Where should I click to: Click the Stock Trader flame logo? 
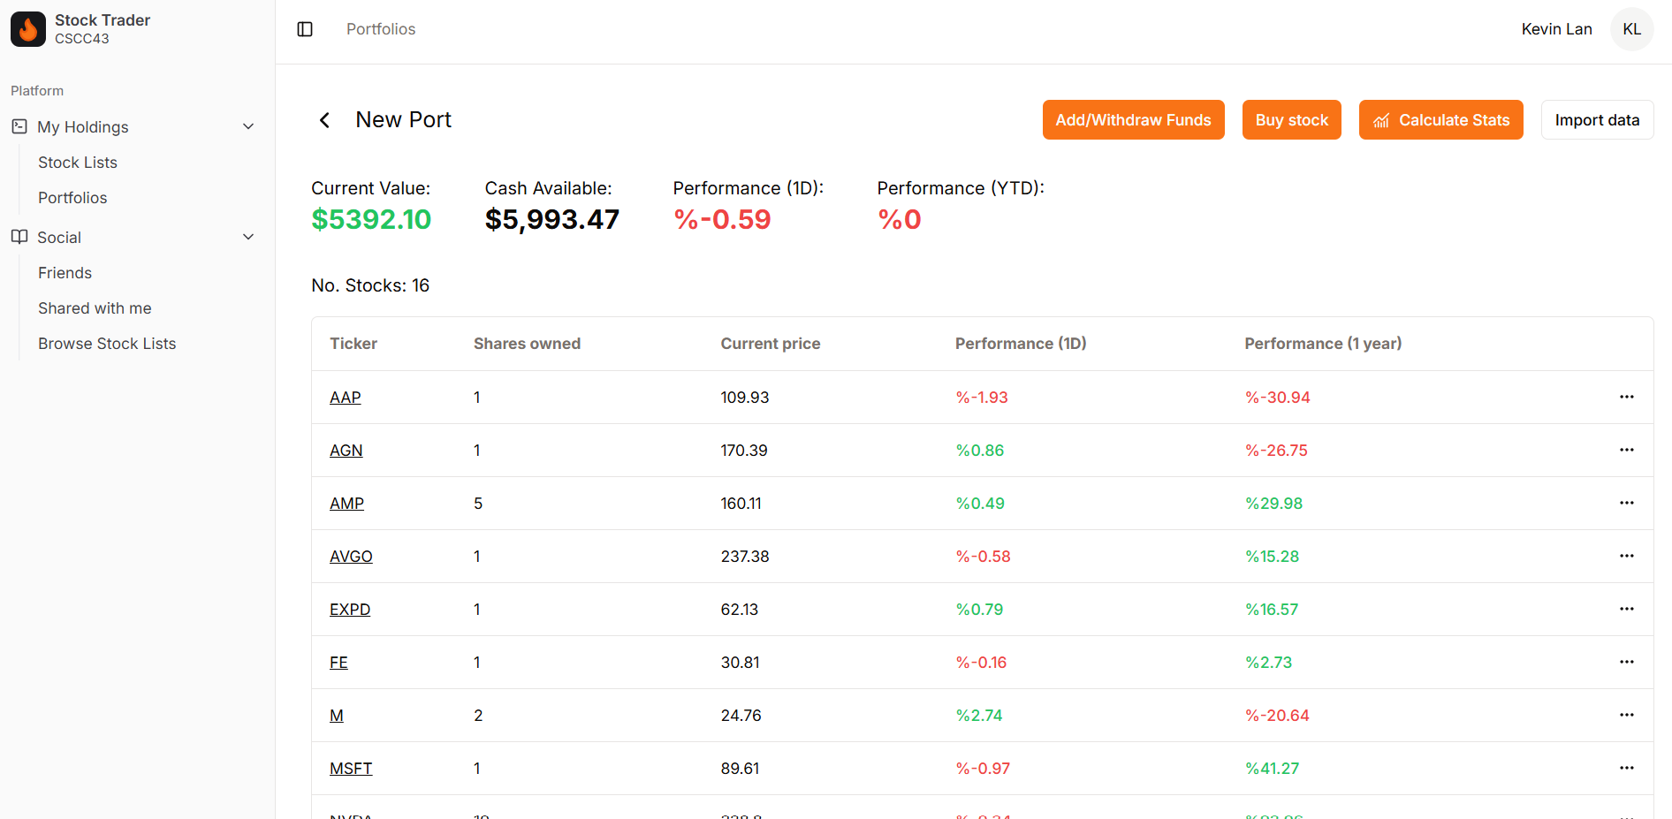27,28
